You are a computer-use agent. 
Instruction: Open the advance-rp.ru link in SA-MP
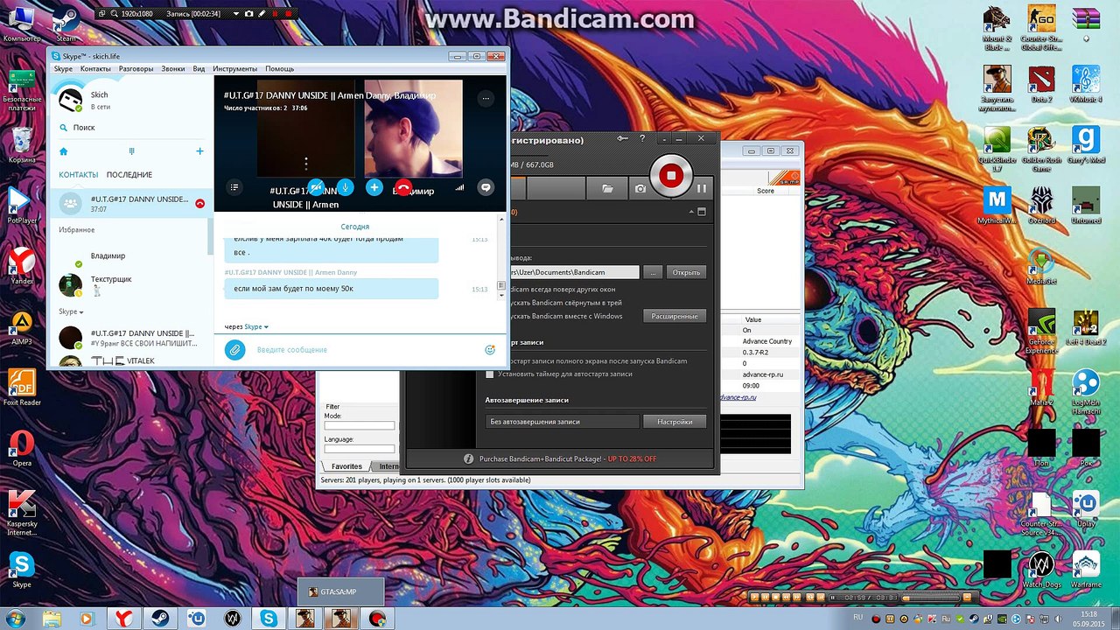(x=738, y=397)
